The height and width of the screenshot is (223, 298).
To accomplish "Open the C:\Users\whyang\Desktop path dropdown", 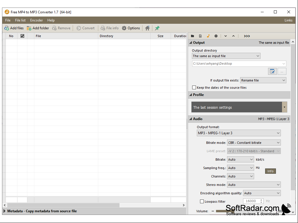I will (239, 64).
